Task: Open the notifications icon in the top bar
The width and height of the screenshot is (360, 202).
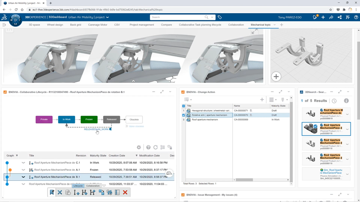Action: click(315, 17)
